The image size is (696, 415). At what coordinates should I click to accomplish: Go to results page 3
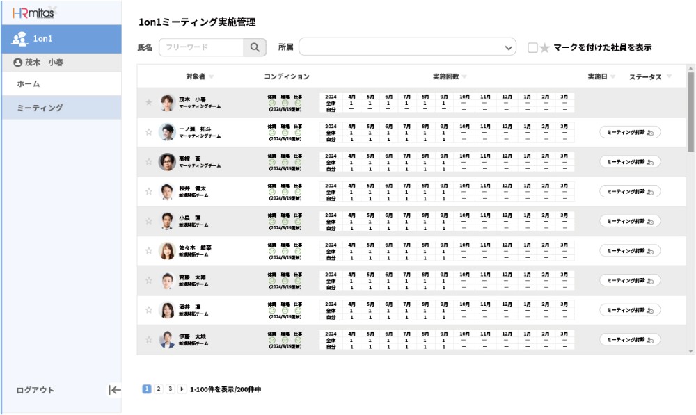point(169,389)
